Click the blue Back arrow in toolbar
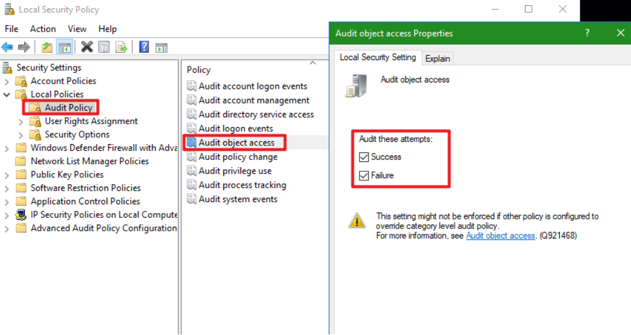 click(7, 47)
